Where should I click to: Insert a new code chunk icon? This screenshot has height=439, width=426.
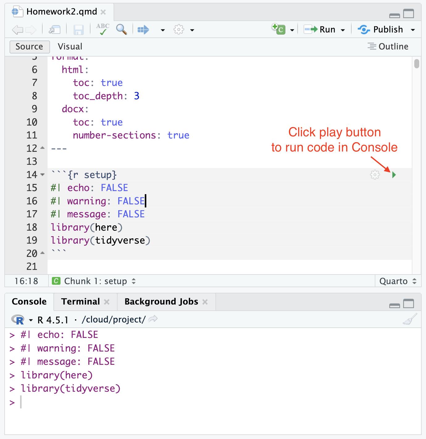(x=278, y=29)
